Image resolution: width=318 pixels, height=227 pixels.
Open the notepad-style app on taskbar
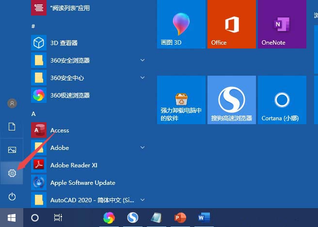click(157, 218)
